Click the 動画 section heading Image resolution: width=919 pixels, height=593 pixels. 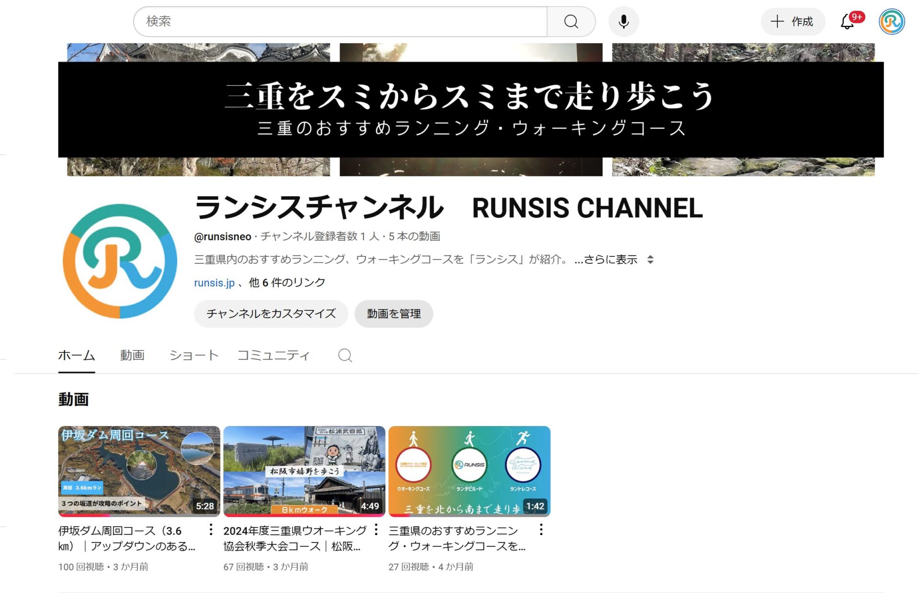(74, 399)
